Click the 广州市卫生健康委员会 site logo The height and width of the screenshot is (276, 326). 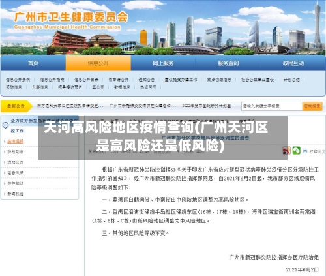pos(71,20)
